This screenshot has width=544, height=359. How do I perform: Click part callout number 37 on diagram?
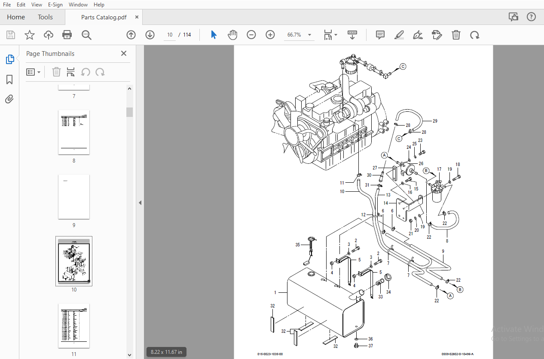coord(370,346)
